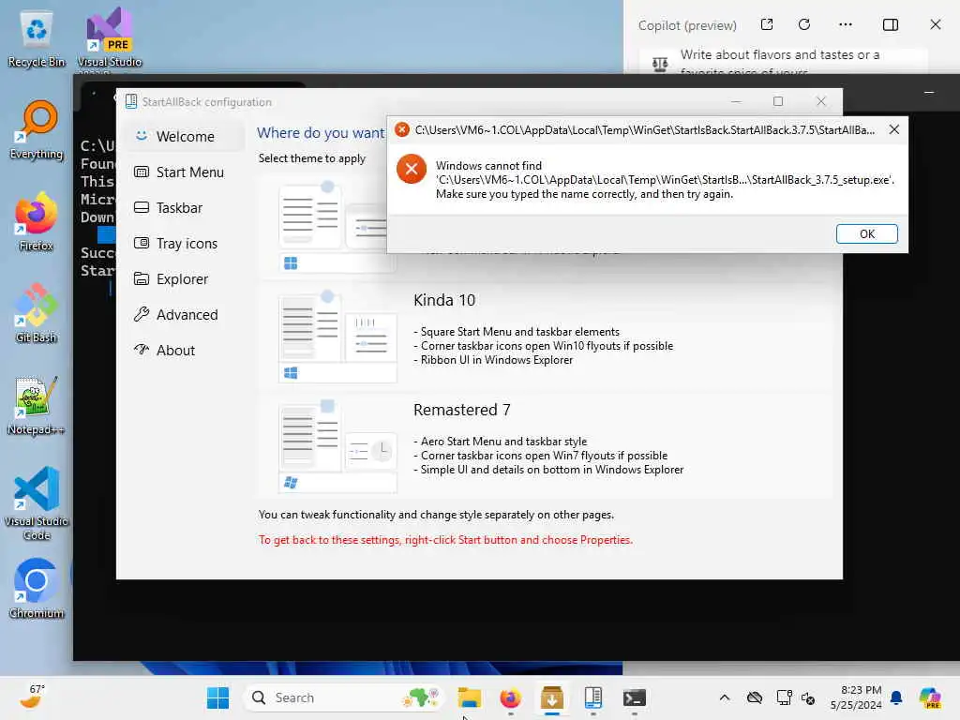
Task: Click the Tray icons sidebar icon
Action: pos(142,243)
